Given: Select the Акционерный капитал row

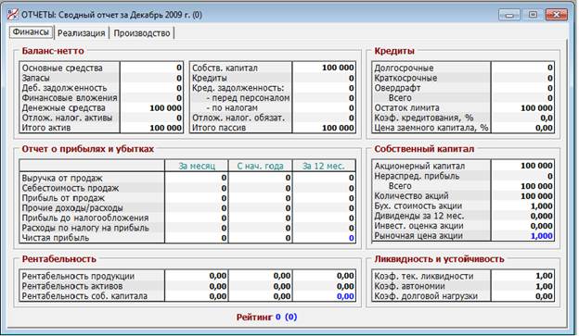Looking at the screenshot, I should (463, 167).
